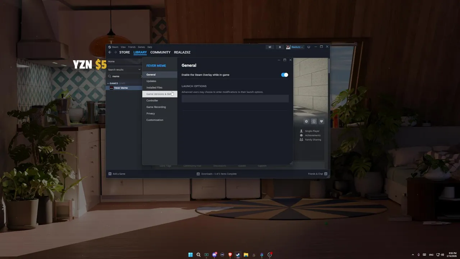Open Brave browser from the taskbar
The image size is (460, 259).
(x=230, y=255)
